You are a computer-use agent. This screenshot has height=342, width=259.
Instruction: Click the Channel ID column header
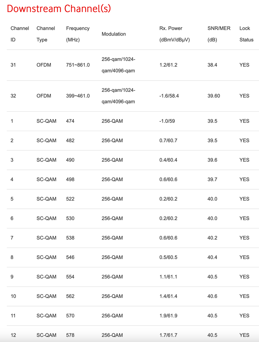19,34
